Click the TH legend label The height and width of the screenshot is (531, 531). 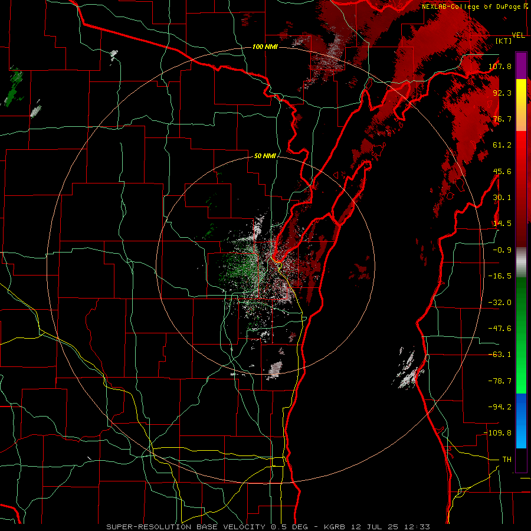[507, 459]
